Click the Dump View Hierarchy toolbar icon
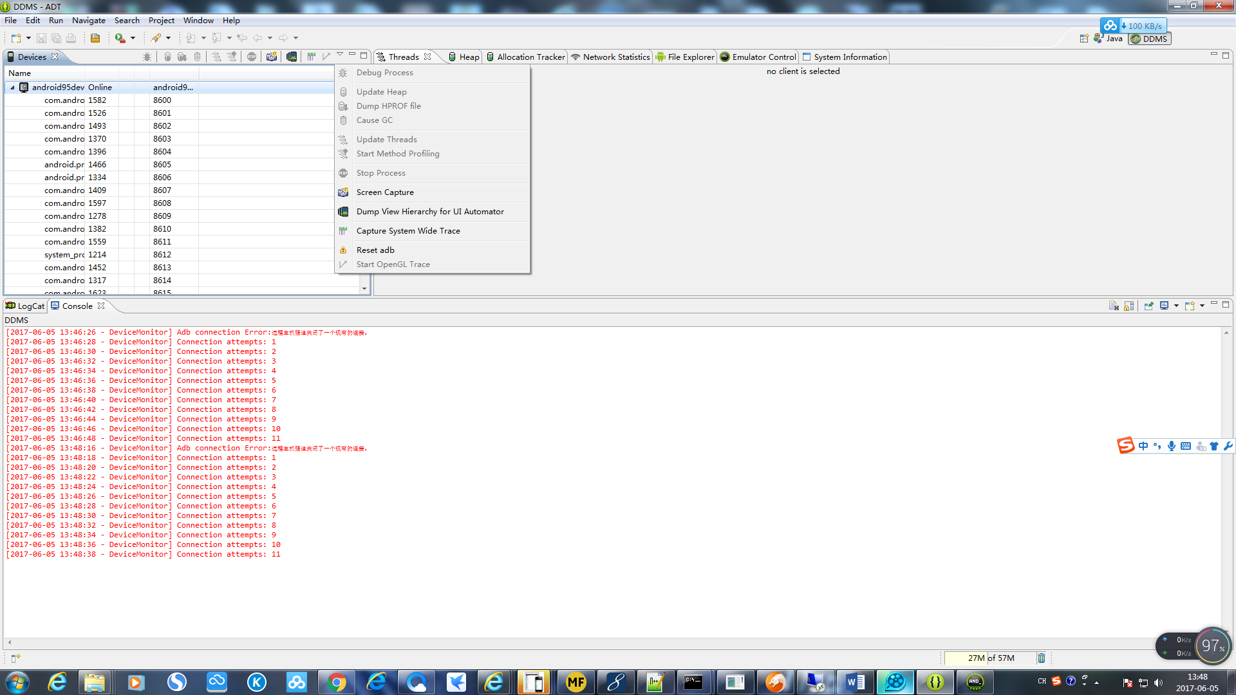 [292, 57]
